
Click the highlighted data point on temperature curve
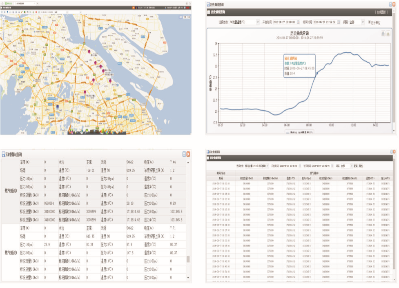pos(317,74)
